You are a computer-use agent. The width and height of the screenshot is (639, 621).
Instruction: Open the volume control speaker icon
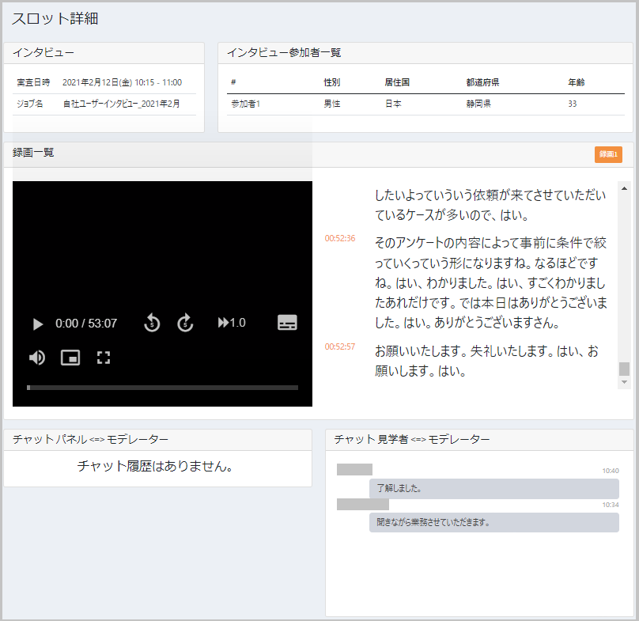click(36, 358)
